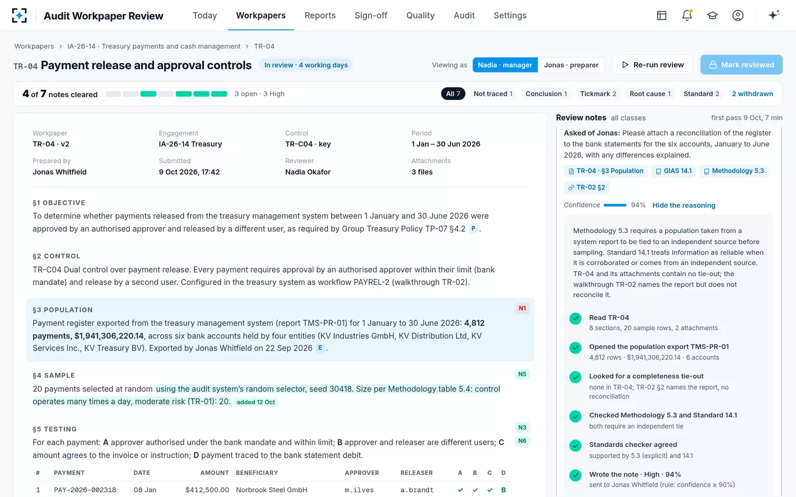Screen dimensions: 796x497
Task: Click the In review · 4 working days badge
Action: 306,65
